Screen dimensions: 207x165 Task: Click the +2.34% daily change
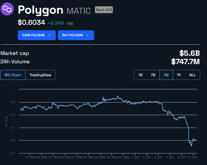tap(56, 23)
